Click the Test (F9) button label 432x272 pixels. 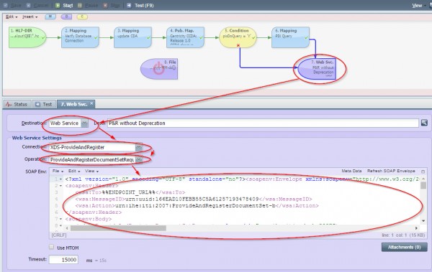pyautogui.click(x=144, y=6)
